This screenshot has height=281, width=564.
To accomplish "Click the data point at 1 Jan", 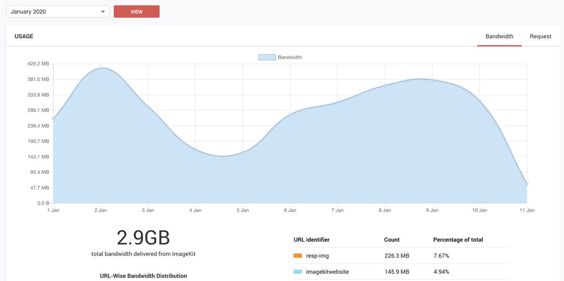I will [x=53, y=119].
